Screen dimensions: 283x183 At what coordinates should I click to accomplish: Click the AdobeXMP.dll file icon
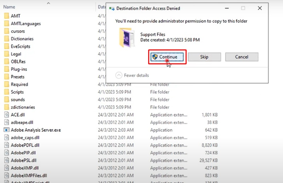coord(7,168)
